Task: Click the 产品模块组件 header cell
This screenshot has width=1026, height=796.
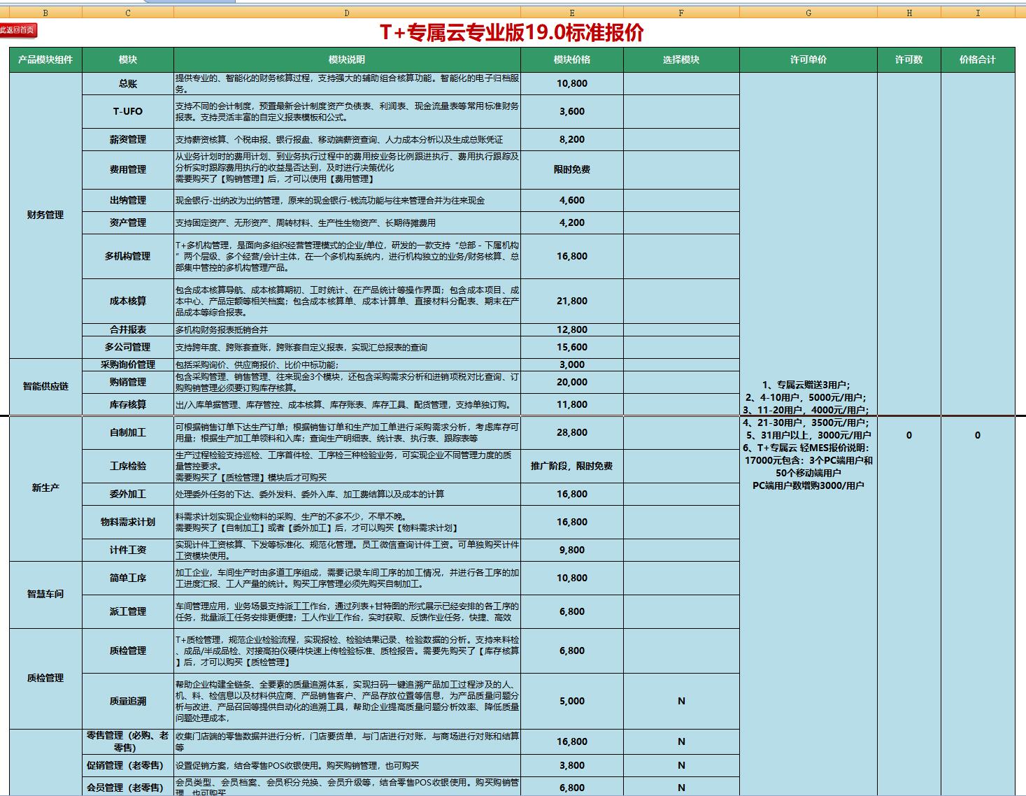Action: pyautogui.click(x=45, y=59)
